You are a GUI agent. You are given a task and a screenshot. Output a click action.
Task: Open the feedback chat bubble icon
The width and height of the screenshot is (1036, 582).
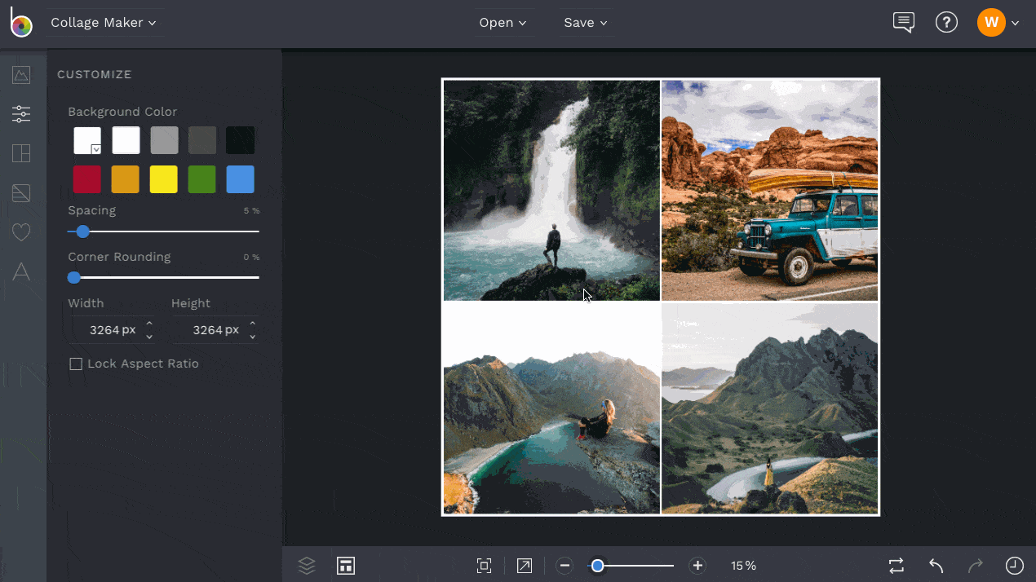(x=903, y=23)
